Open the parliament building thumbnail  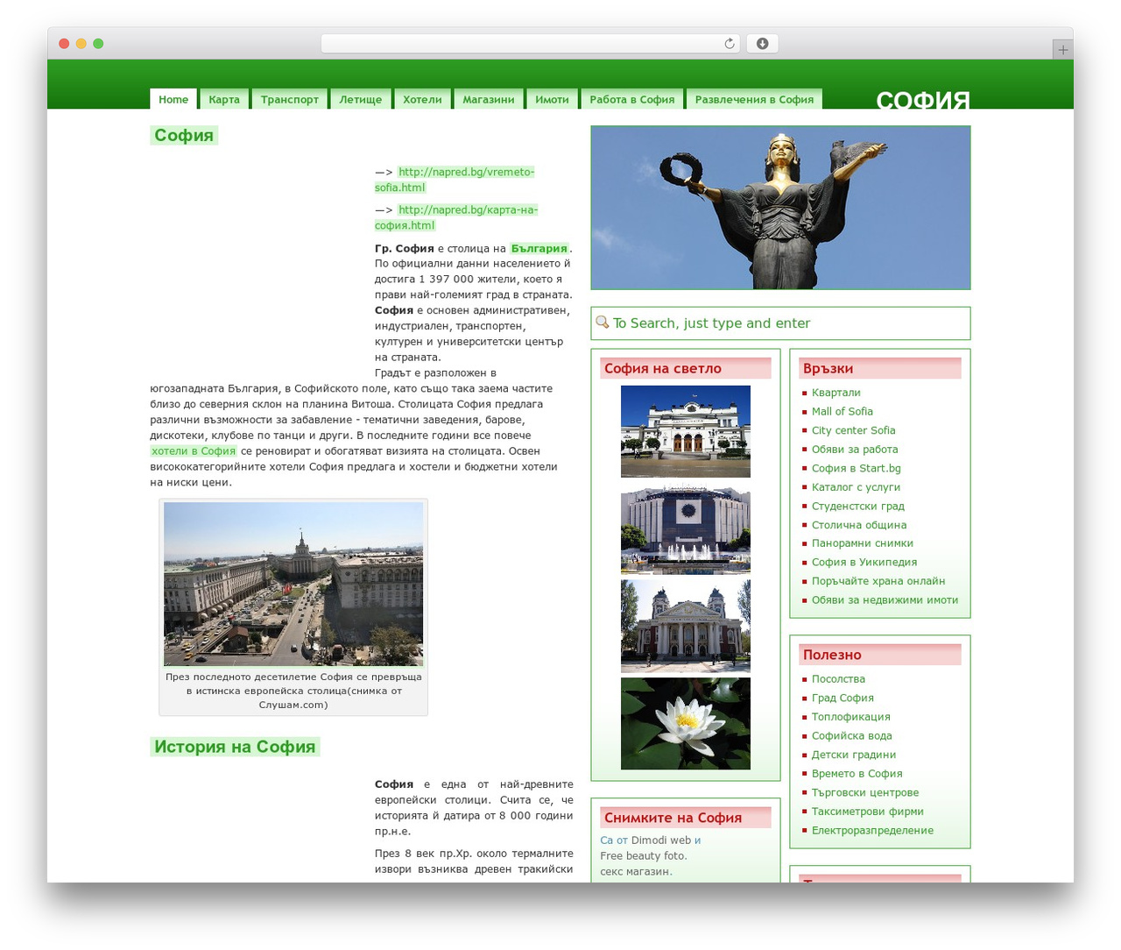tap(686, 431)
